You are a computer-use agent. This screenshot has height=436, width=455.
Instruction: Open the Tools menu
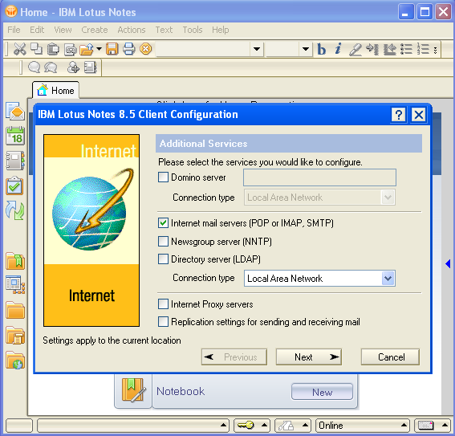point(193,30)
